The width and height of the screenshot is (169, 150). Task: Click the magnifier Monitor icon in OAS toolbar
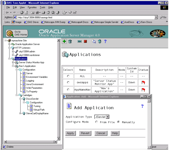[x=94, y=41]
